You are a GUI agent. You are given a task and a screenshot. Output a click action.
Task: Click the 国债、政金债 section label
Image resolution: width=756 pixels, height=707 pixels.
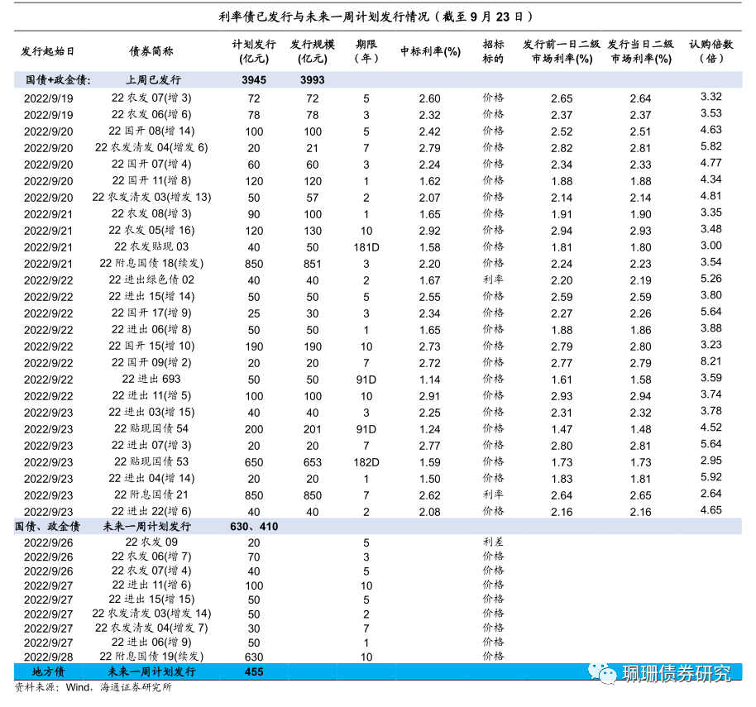tap(47, 526)
